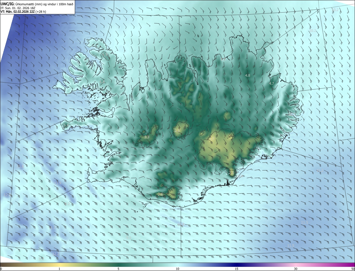Image resolution: width=355 pixels, height=271 pixels.
Task: Click the '0' tick on the color scale
Action: click(x=1, y=269)
